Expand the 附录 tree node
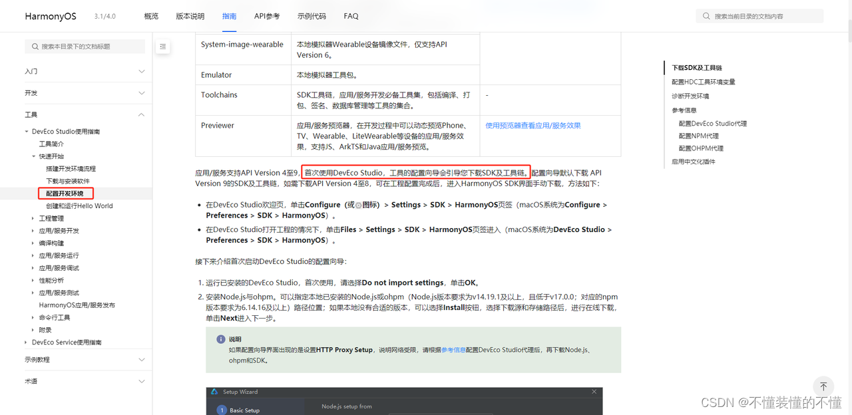 (33, 330)
